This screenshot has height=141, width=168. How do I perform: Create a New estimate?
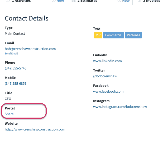[126, 1]
